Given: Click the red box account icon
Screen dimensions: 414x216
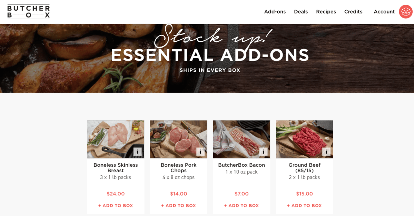Looking at the screenshot, I should [x=406, y=12].
